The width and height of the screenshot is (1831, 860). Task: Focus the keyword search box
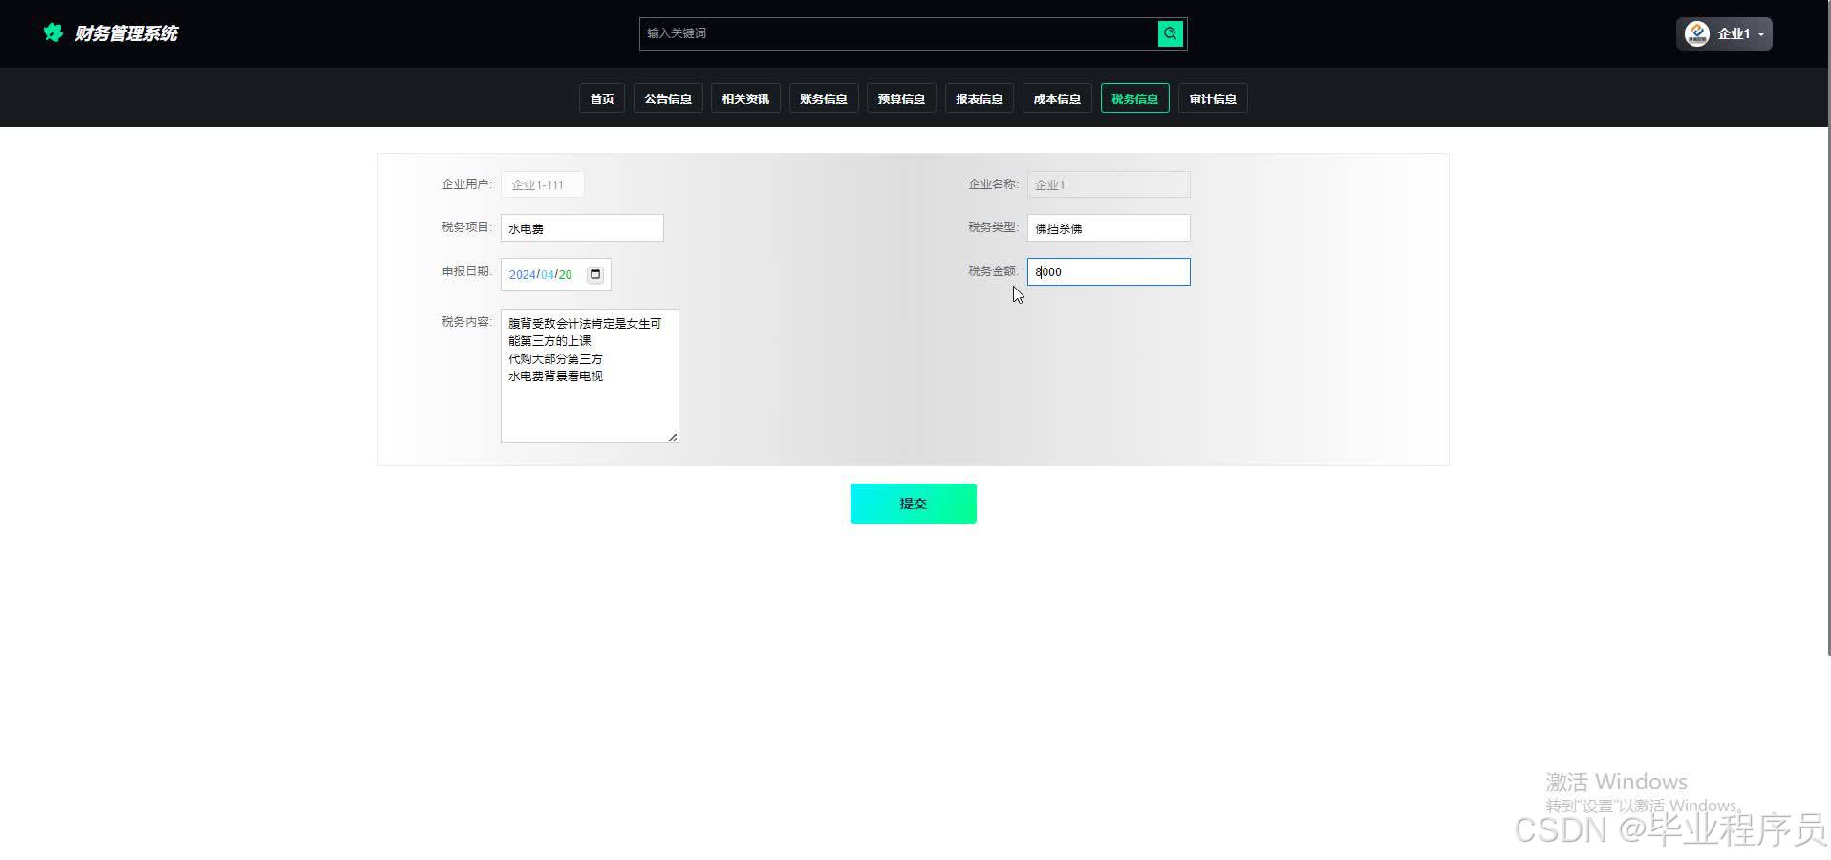click(898, 33)
